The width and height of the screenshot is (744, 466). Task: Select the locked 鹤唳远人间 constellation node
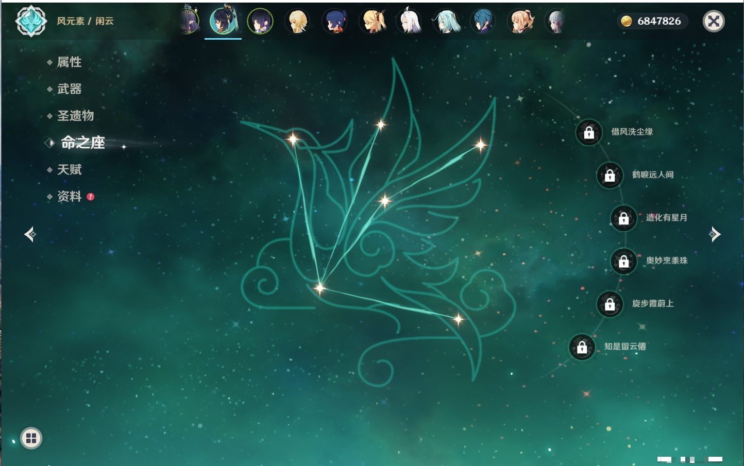[610, 176]
